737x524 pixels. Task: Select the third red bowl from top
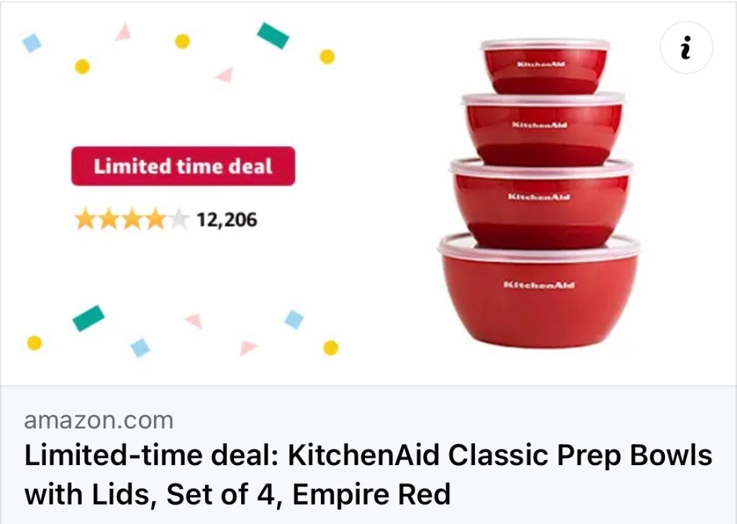[x=541, y=203]
